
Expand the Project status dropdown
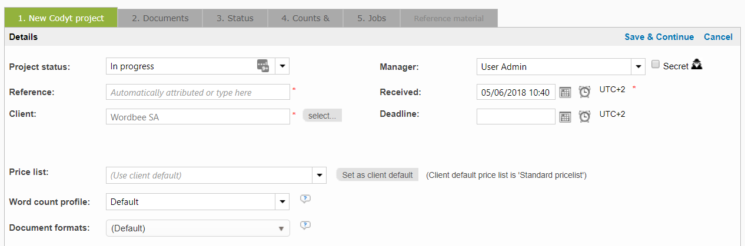pos(282,66)
